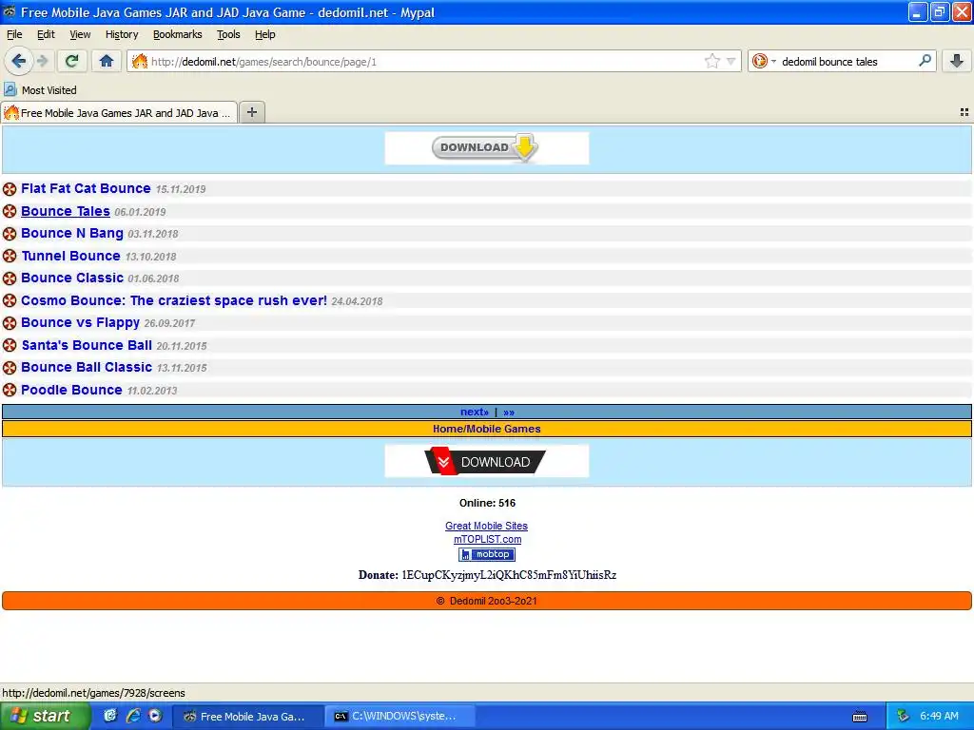The width and height of the screenshot is (974, 730).
Task: Click the search magnifier icon
Action: click(925, 61)
